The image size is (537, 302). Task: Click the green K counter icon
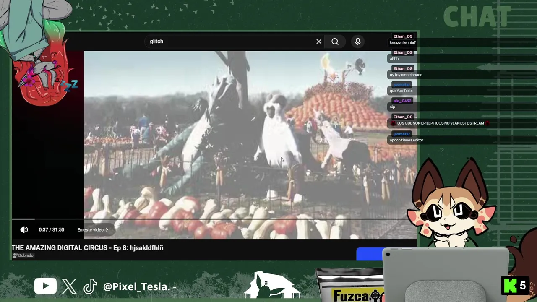[511, 286]
